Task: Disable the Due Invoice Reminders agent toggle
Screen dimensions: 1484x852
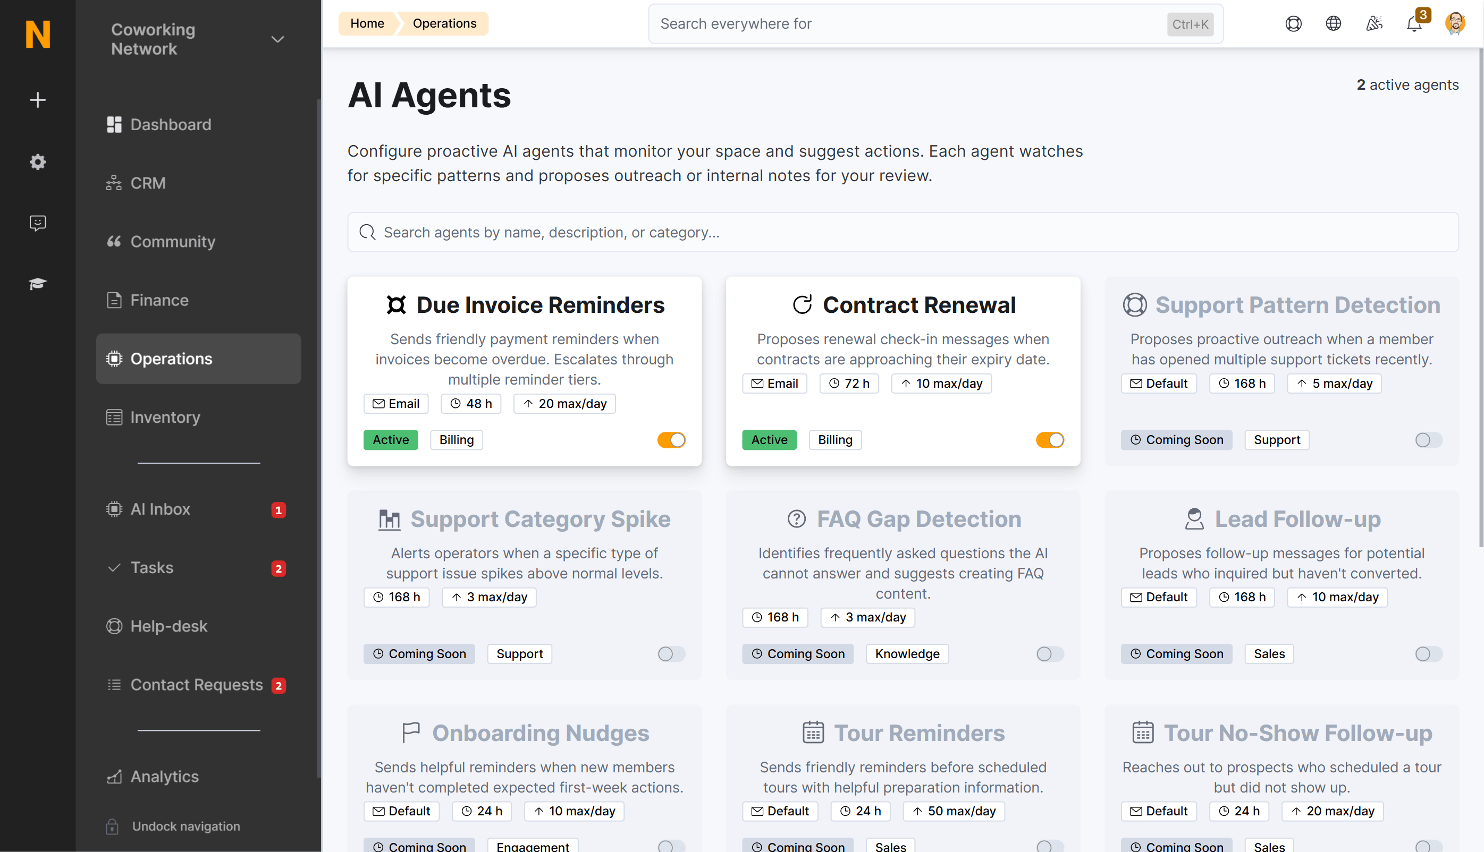Action: [x=671, y=440]
